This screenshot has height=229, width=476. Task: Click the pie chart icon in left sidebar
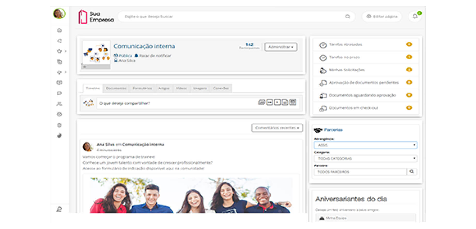(59, 135)
